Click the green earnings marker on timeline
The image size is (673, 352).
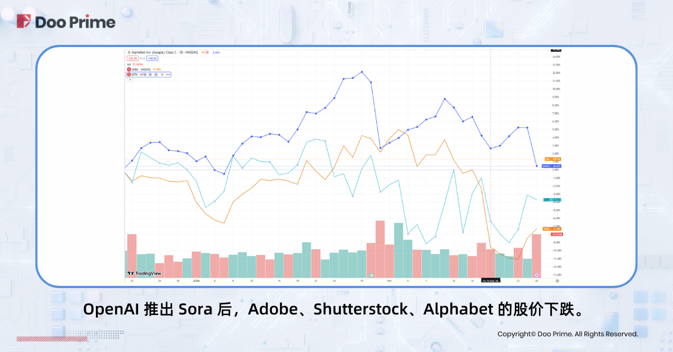pyautogui.click(x=371, y=275)
